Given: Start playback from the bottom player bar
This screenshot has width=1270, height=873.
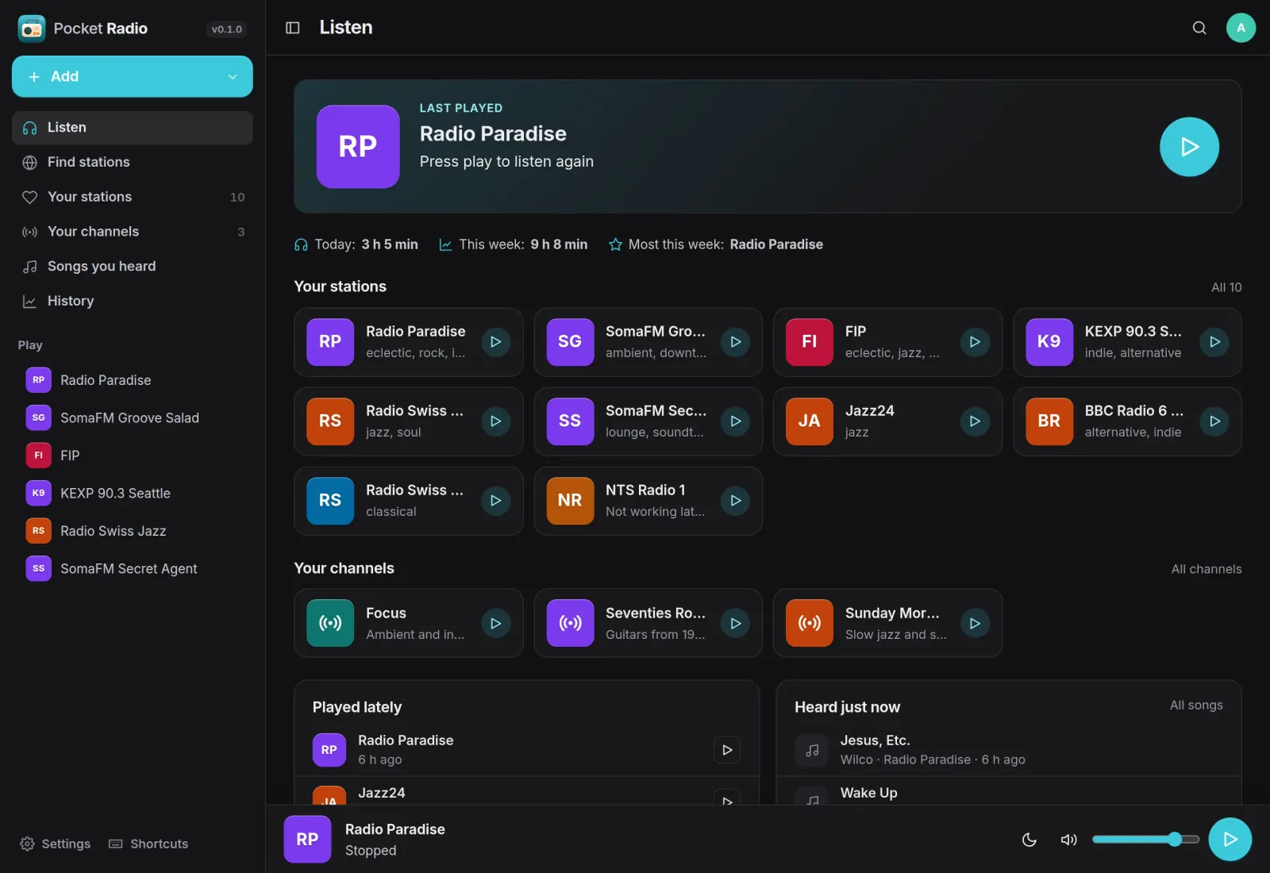Looking at the screenshot, I should click(x=1230, y=840).
